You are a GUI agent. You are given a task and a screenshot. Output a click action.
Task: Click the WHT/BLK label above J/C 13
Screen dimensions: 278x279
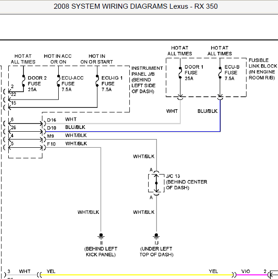point(144,156)
